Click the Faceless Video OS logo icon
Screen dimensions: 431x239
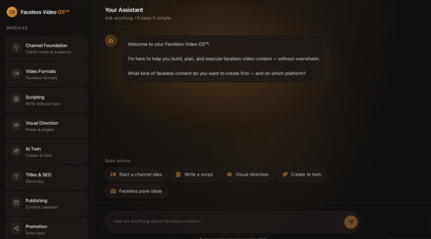tap(11, 12)
